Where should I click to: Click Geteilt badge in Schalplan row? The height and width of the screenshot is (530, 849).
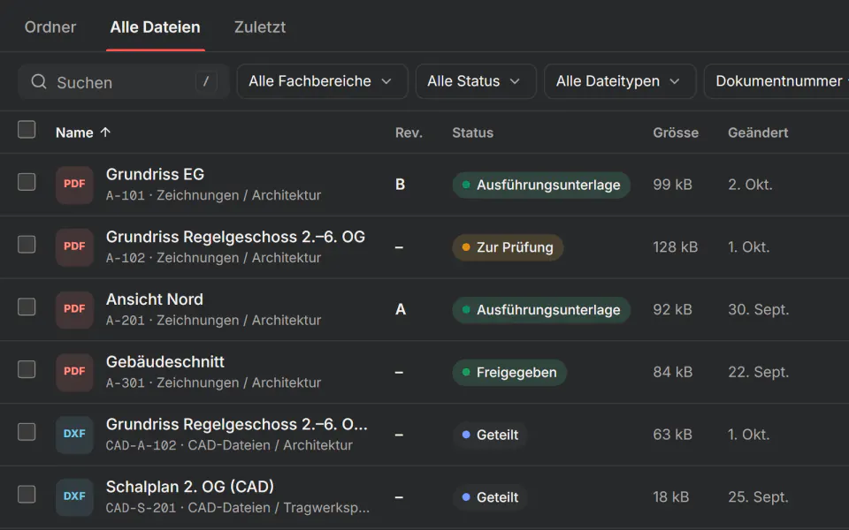click(491, 497)
